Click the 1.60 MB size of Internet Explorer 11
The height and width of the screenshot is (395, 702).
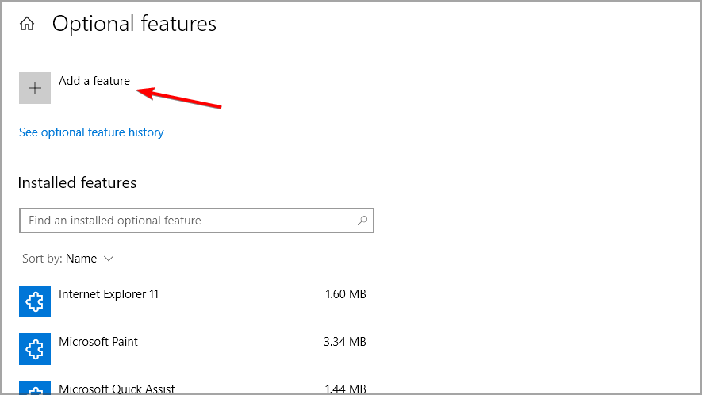click(345, 294)
